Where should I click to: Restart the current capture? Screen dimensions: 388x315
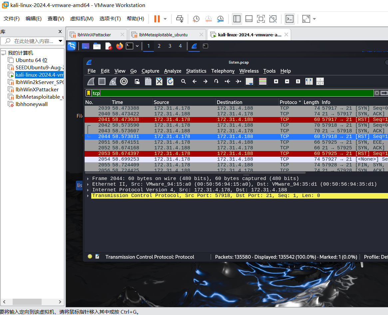point(113,81)
